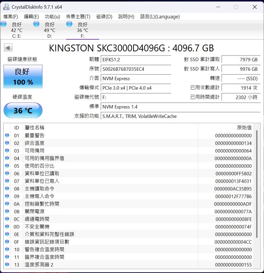Click the CrystalDiskInfo app icon in title bar
The width and height of the screenshot is (264, 273).
click(x=6, y=7)
